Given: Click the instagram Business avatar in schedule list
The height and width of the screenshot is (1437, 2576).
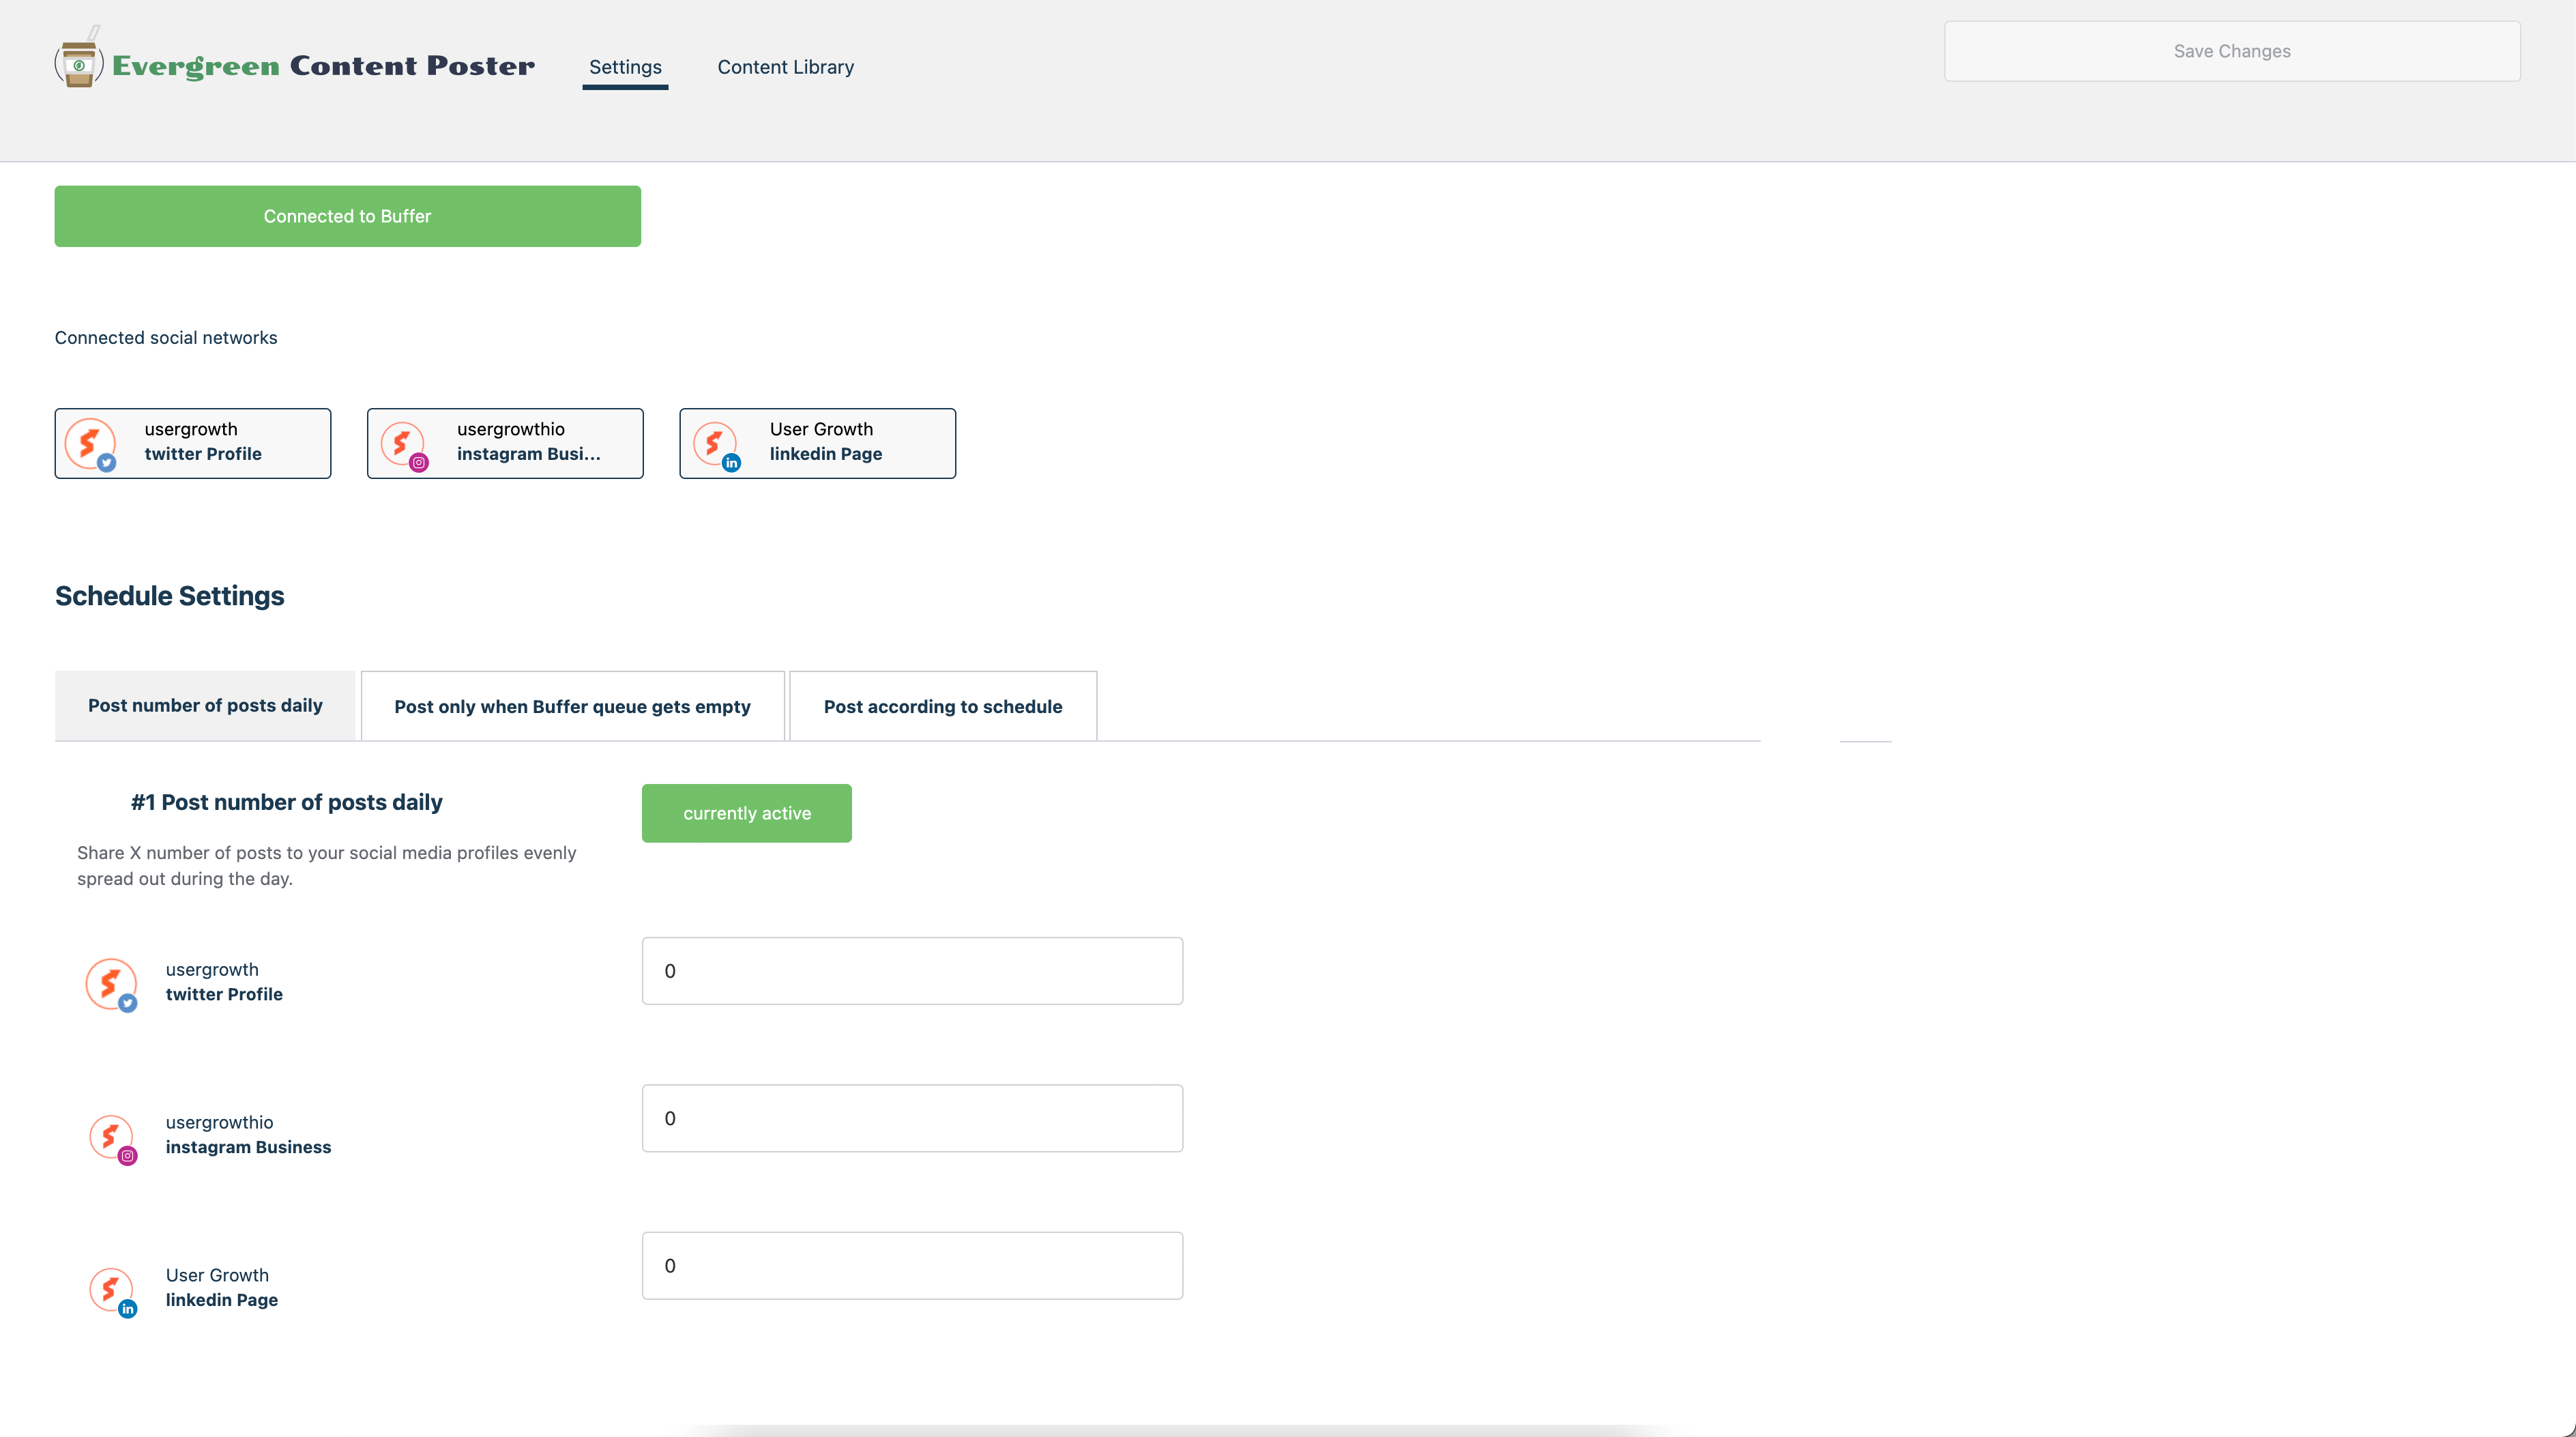Looking at the screenshot, I should click(x=111, y=1137).
